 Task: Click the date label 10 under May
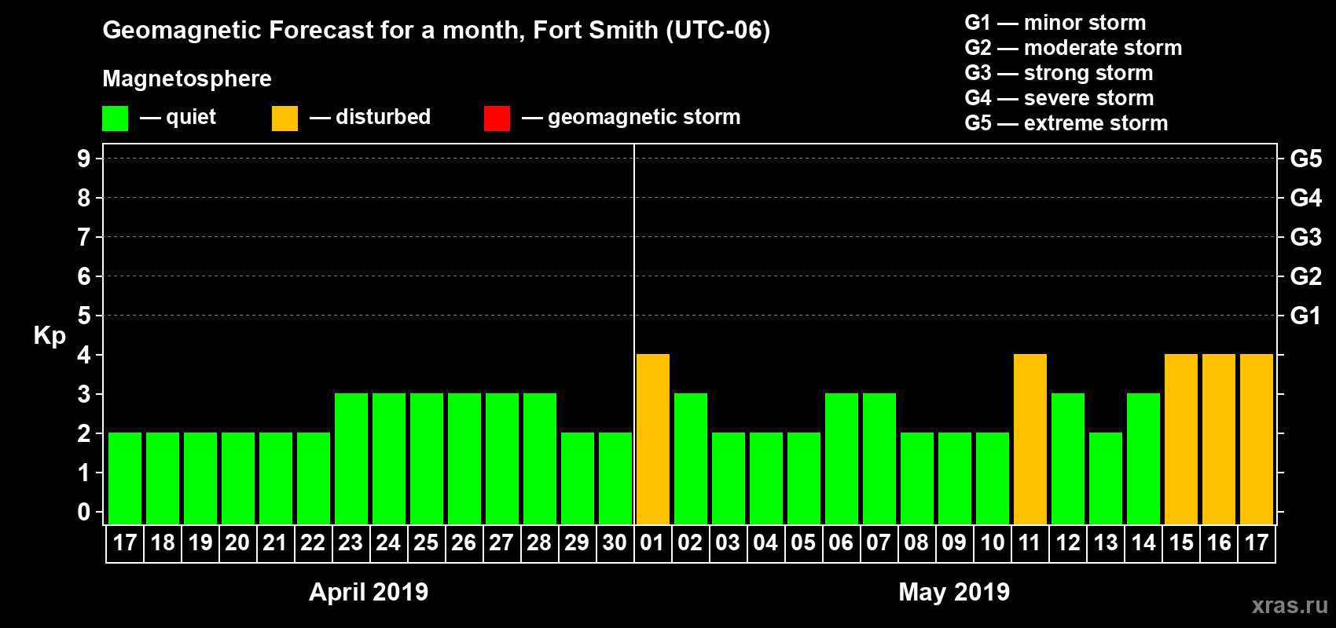coord(992,543)
